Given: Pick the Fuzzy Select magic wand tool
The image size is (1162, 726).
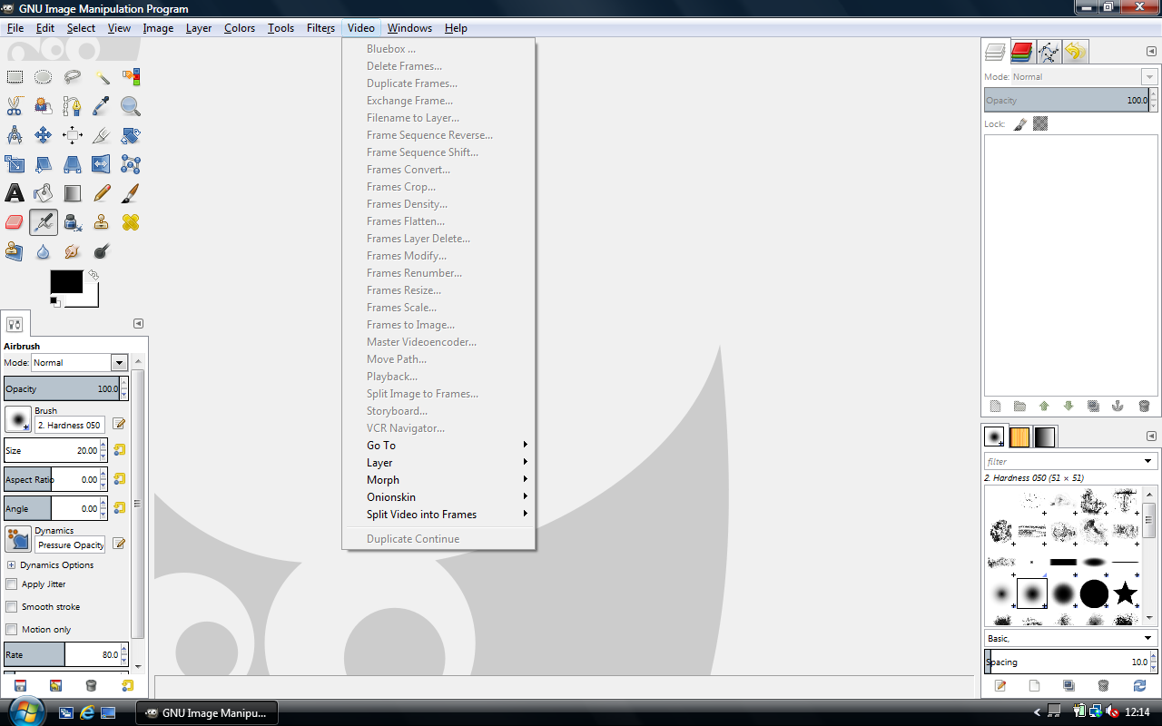Looking at the screenshot, I should point(102,77).
